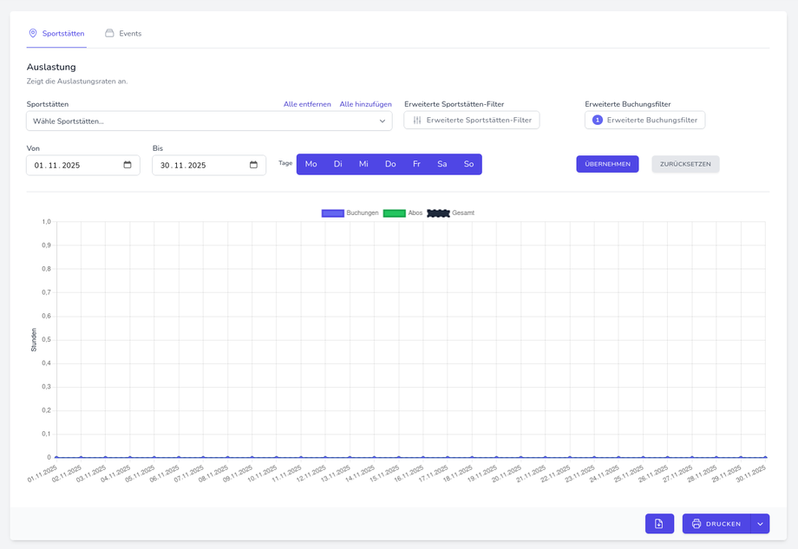Click the Events tab icon
Image resolution: width=798 pixels, height=549 pixels.
pos(109,33)
